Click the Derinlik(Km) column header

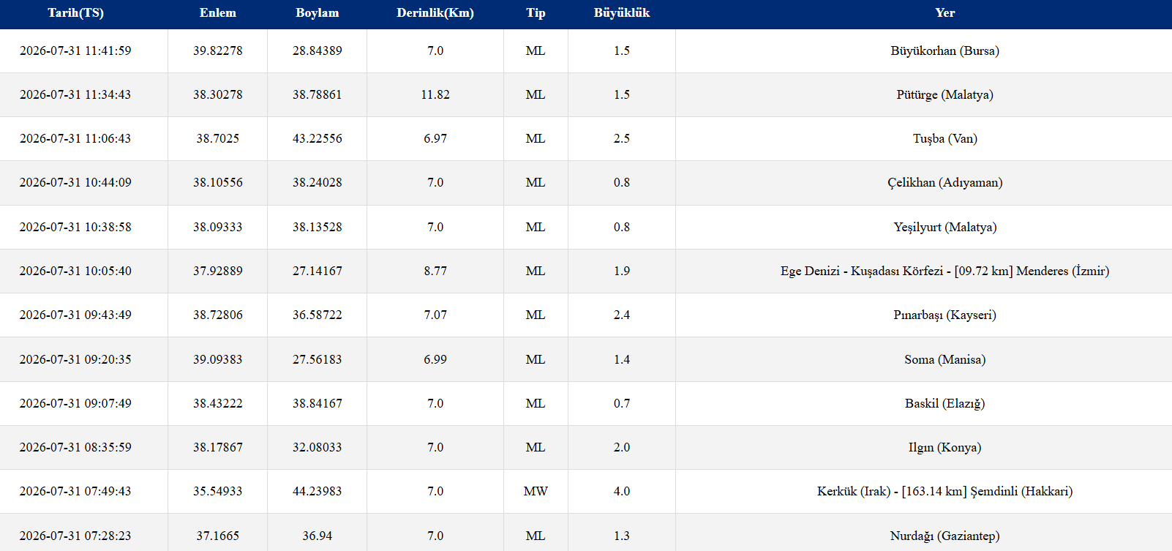[x=435, y=13]
